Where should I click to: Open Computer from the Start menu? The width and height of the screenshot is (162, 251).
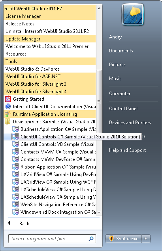[x=120, y=94]
